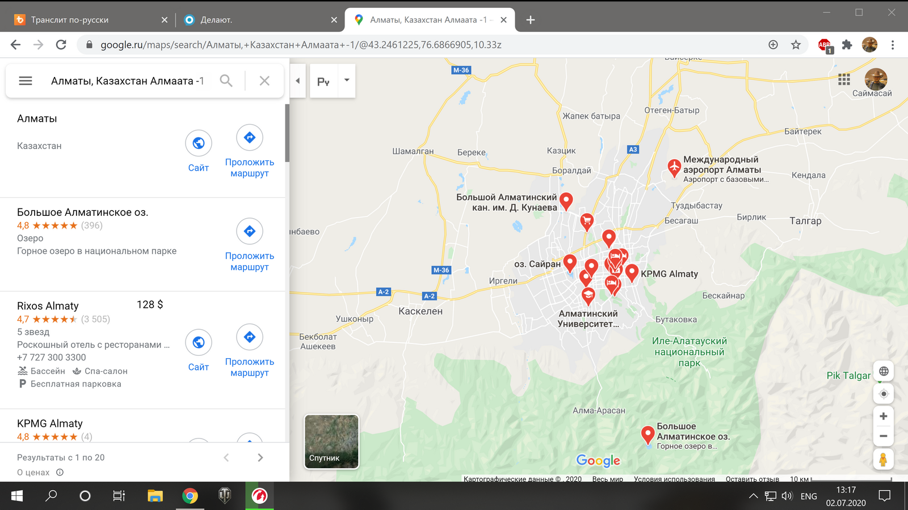The height and width of the screenshot is (510, 908).
Task: Click the Оставить отзыв link
Action: tap(752, 479)
